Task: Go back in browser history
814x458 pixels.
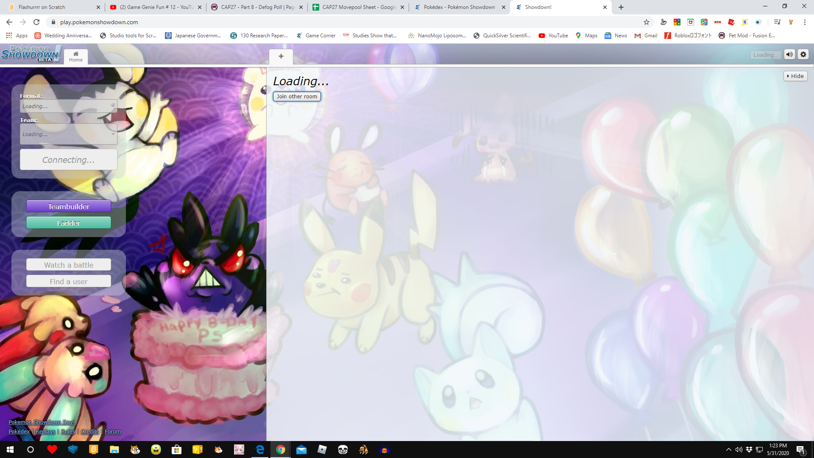Action: 9,22
